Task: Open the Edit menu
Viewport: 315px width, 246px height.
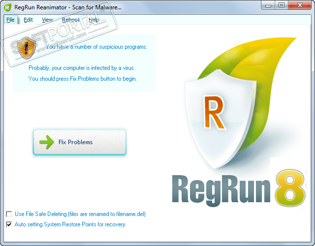Action: (28, 20)
